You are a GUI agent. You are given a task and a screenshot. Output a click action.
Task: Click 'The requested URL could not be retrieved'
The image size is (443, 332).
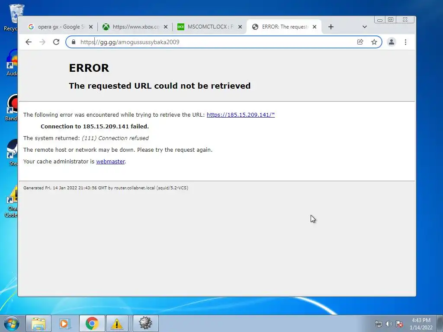click(x=160, y=86)
